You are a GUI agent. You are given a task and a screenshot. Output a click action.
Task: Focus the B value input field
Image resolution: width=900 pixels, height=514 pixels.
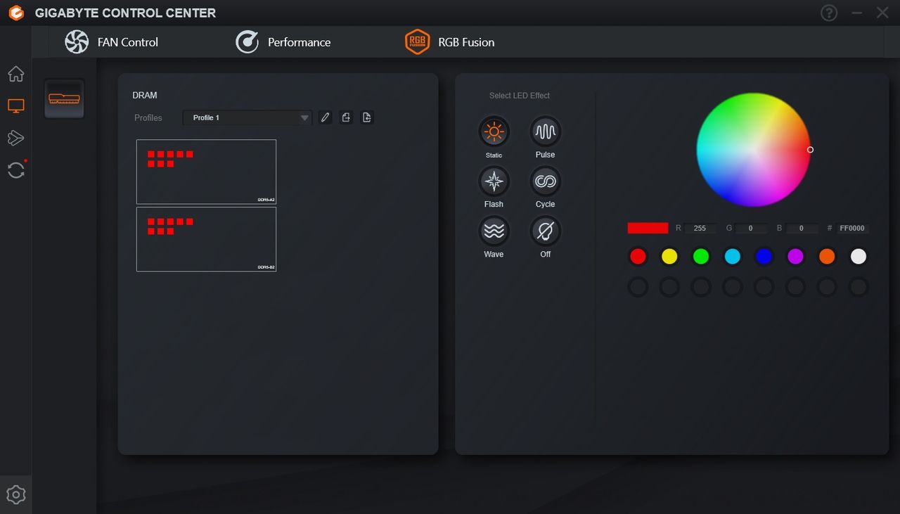point(802,229)
